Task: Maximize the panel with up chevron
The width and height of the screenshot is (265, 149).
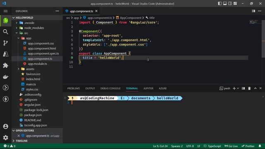Action: [x=255, y=88]
